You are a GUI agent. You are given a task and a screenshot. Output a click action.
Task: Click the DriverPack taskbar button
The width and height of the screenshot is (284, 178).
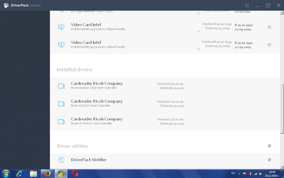[61, 174]
